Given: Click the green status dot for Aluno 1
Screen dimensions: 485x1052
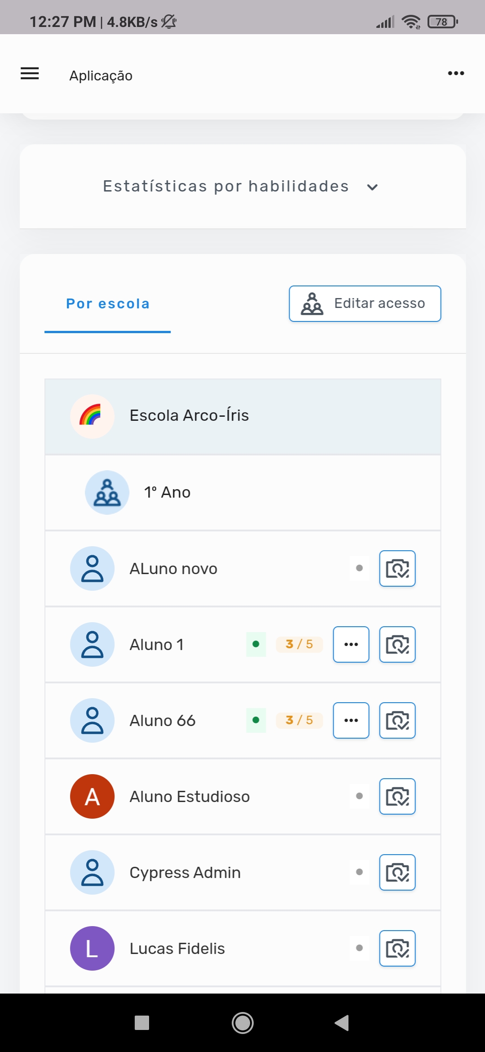Looking at the screenshot, I should 256,644.
